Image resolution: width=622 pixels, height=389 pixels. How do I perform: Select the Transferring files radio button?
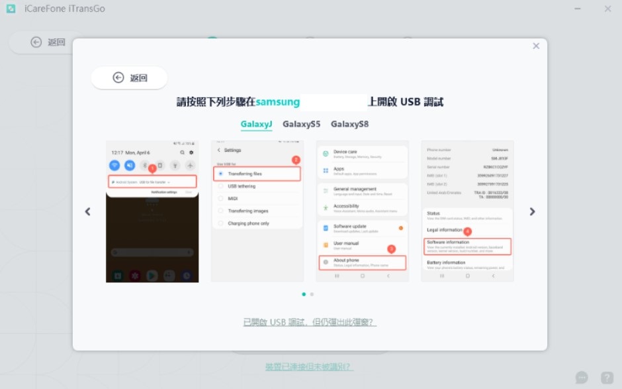click(219, 173)
